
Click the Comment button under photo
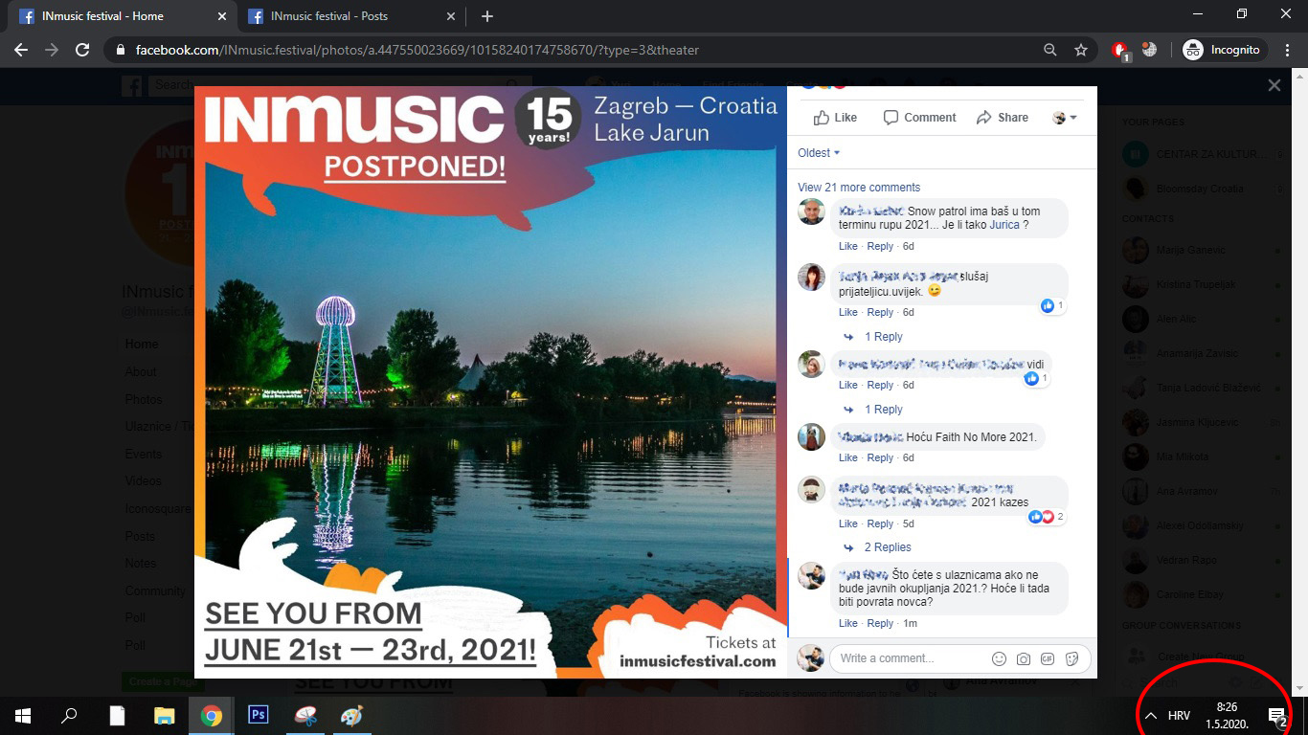[x=919, y=117]
